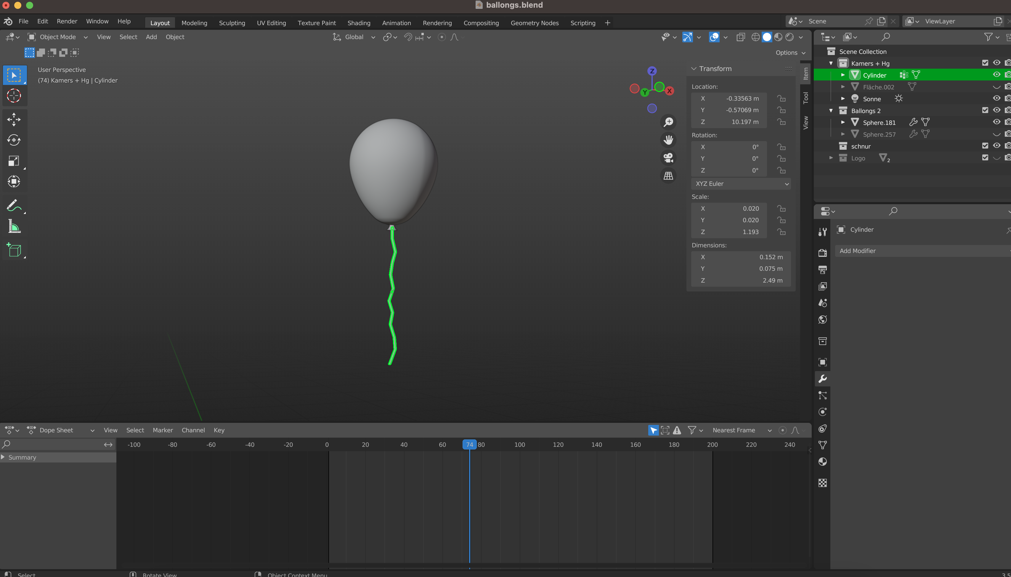
Task: Switch to orthographic view icon
Action: pos(668,175)
